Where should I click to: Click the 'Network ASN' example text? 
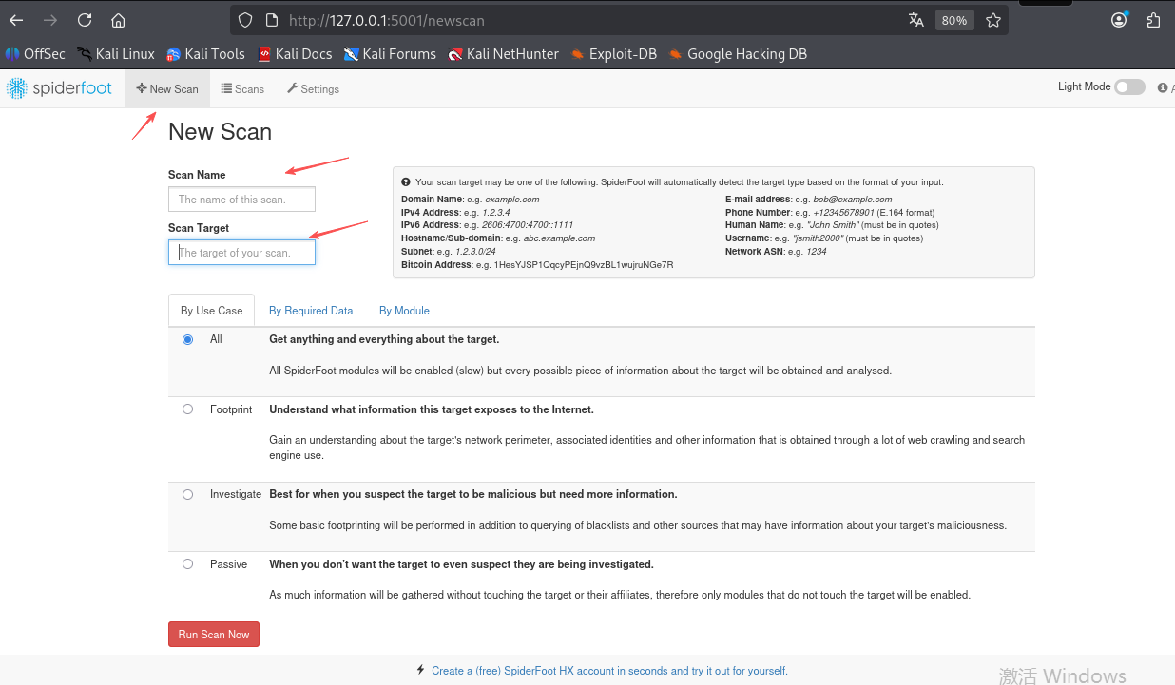coord(776,251)
